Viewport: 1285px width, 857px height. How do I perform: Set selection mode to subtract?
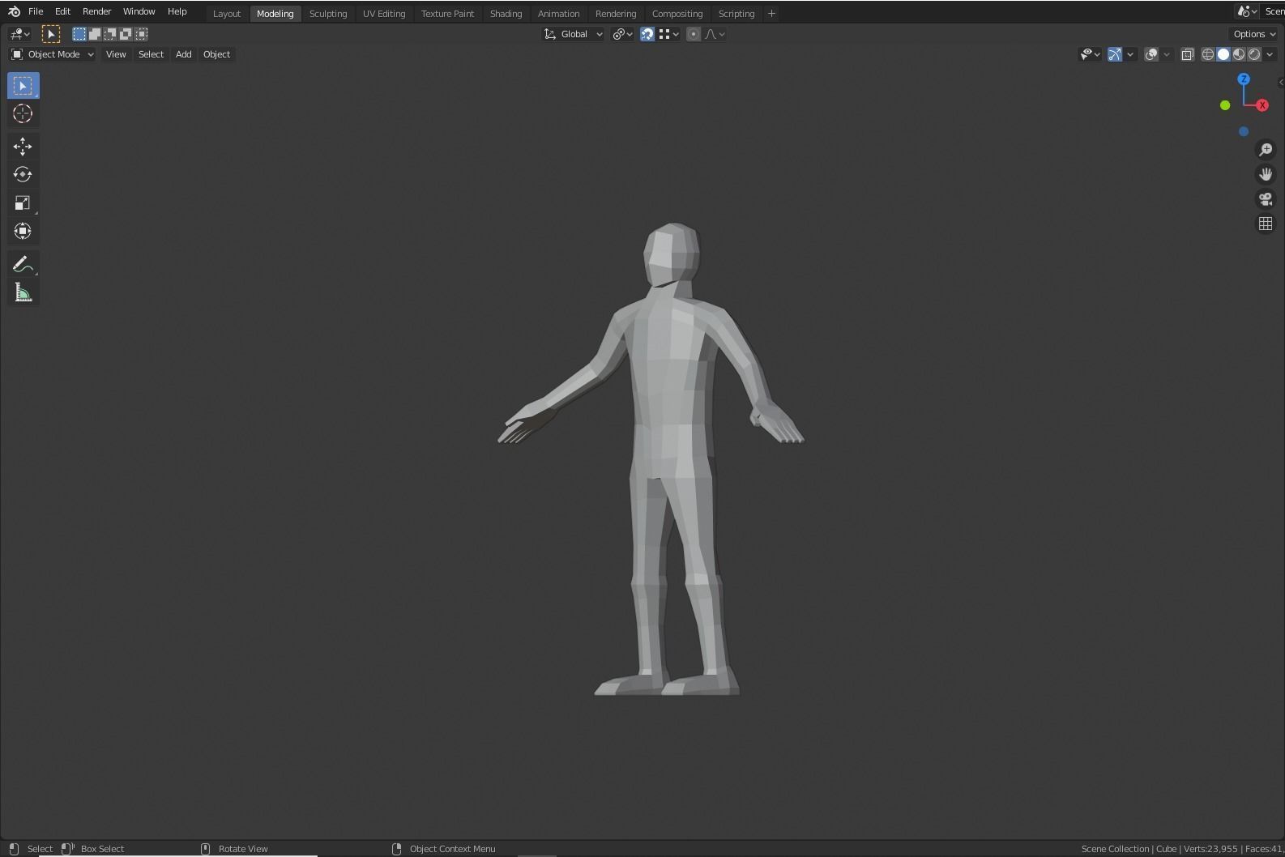[x=110, y=34]
